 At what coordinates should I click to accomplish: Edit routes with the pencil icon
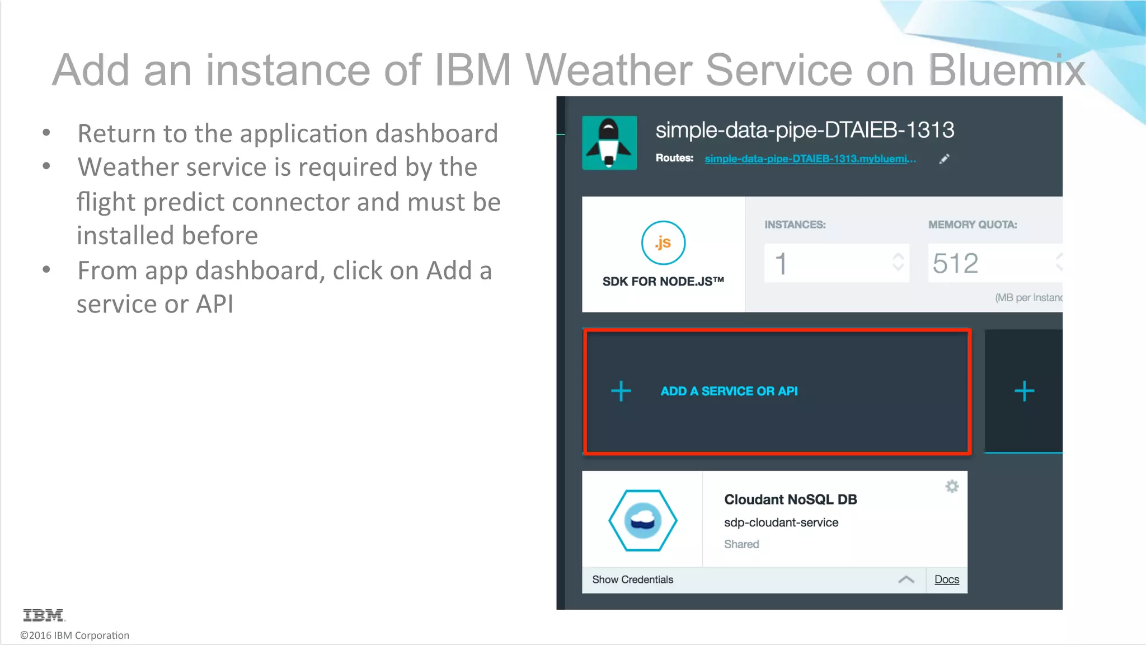pos(944,159)
